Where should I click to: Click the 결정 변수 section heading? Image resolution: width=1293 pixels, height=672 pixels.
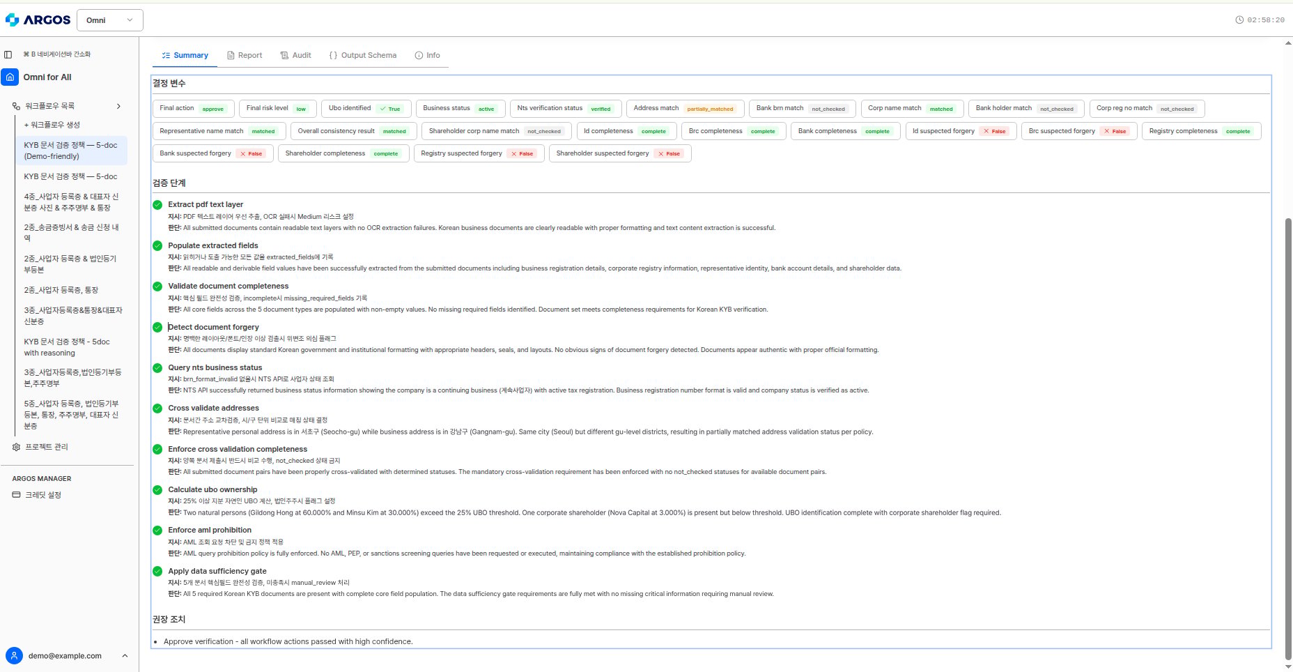point(169,83)
